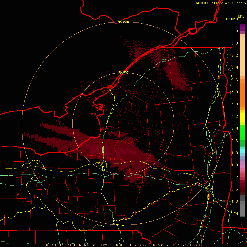Pick the yellow swatch beside 4.2

point(242,117)
